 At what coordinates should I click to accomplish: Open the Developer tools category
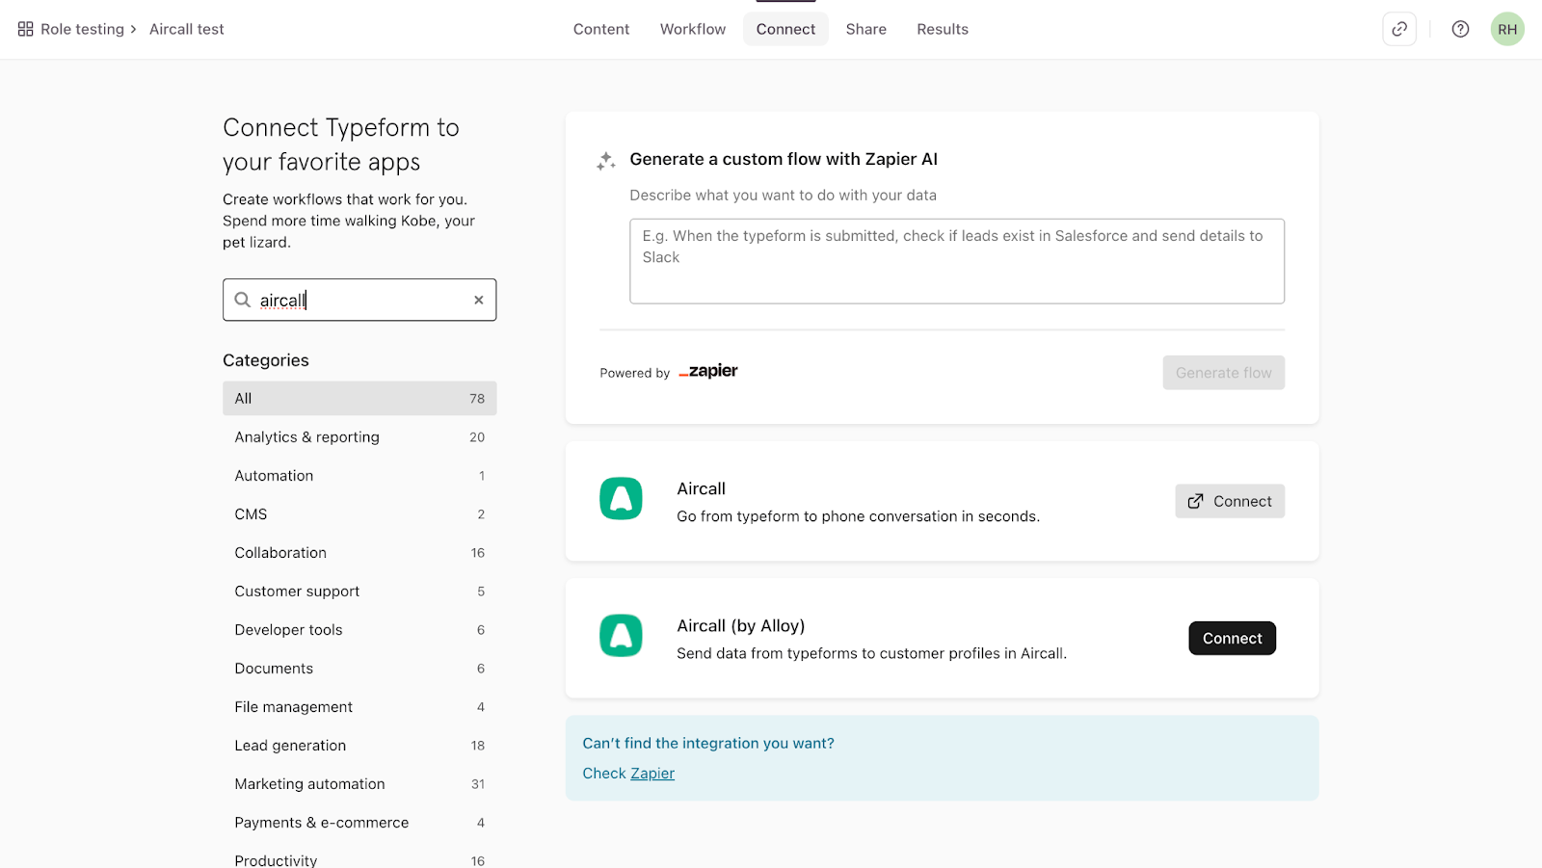coord(359,629)
